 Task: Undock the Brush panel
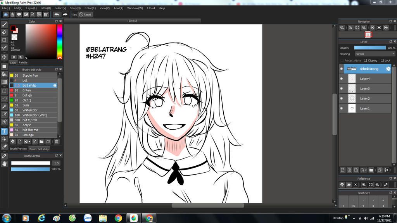pos(57,69)
